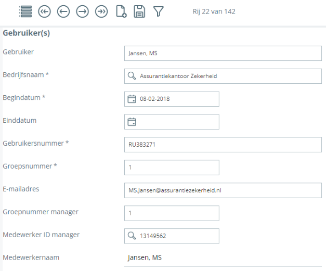
Task: Click the Einddatum date field
Action: coord(177,122)
